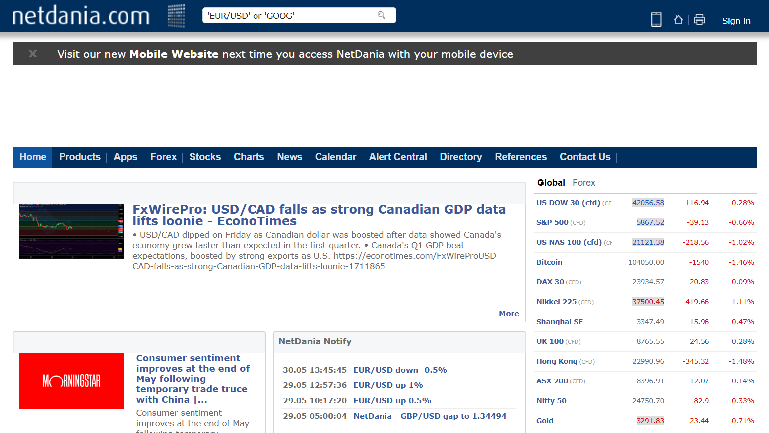Open the Shanghai SE quote
The width and height of the screenshot is (769, 433).
[560, 322]
